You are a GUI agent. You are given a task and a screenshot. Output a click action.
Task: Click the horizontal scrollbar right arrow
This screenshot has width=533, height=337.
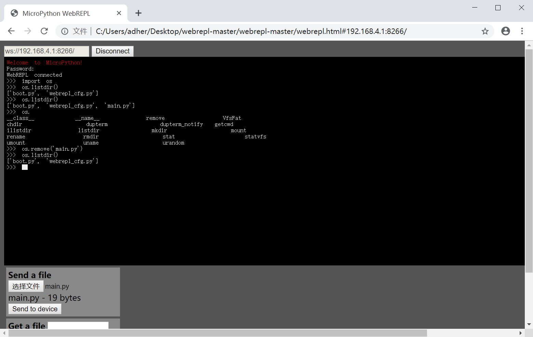(521, 333)
